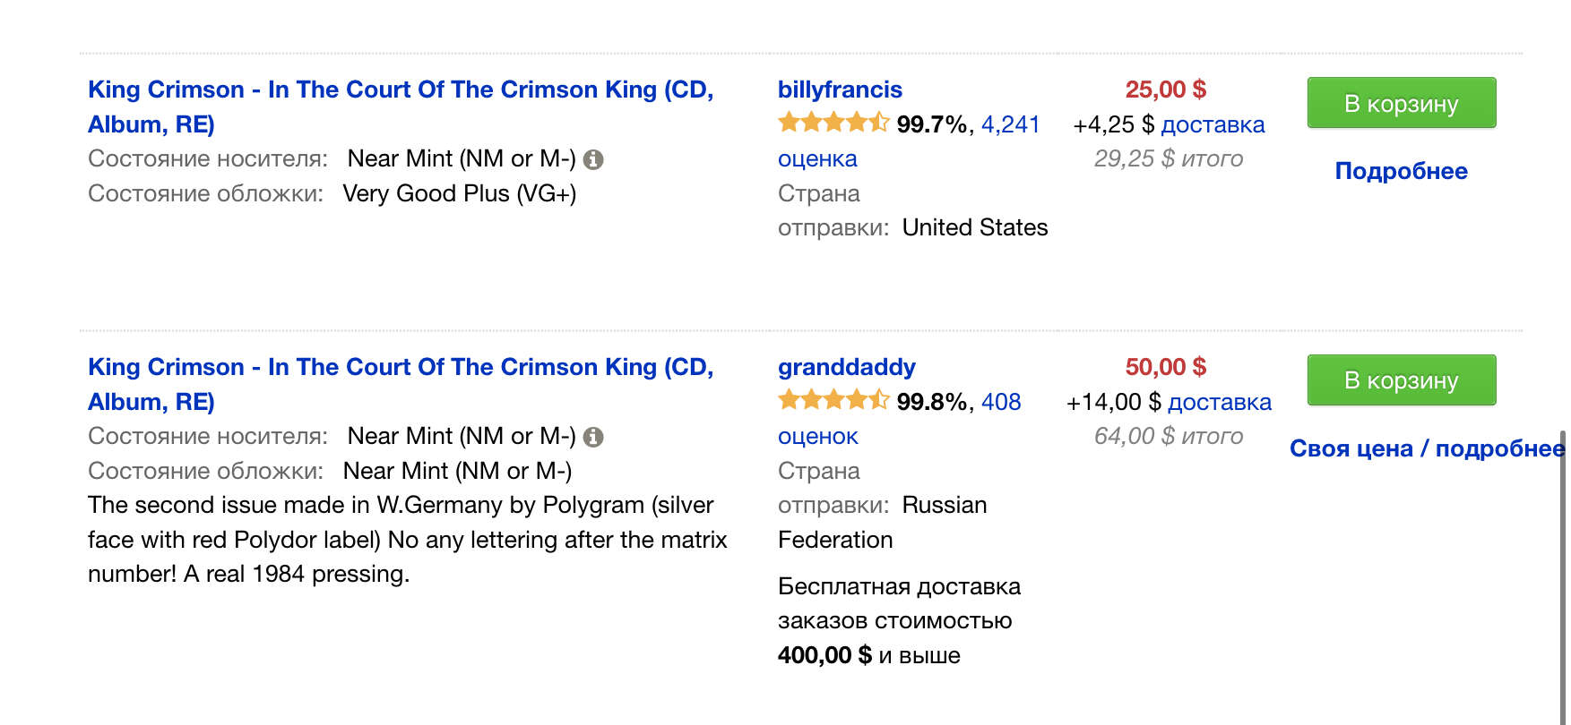The height and width of the screenshot is (725, 1571).
Task: View granddaddy 408 ratings
Action: click(1001, 402)
